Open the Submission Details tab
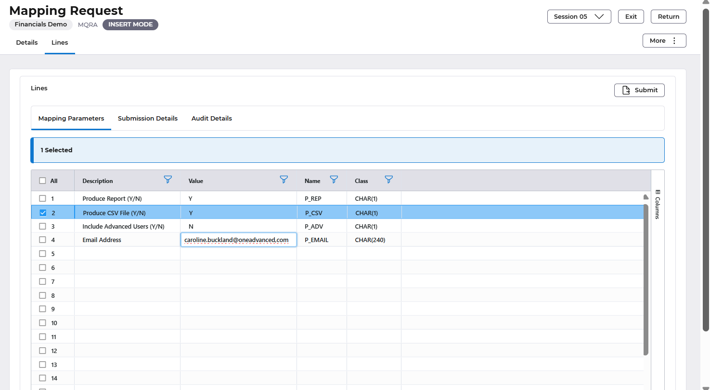Screen dimensions: 710x390 pyautogui.click(x=148, y=118)
